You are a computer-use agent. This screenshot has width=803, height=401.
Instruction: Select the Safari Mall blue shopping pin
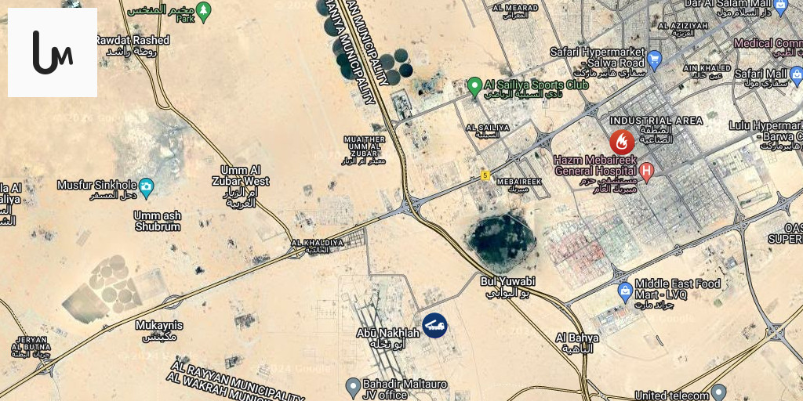click(796, 75)
